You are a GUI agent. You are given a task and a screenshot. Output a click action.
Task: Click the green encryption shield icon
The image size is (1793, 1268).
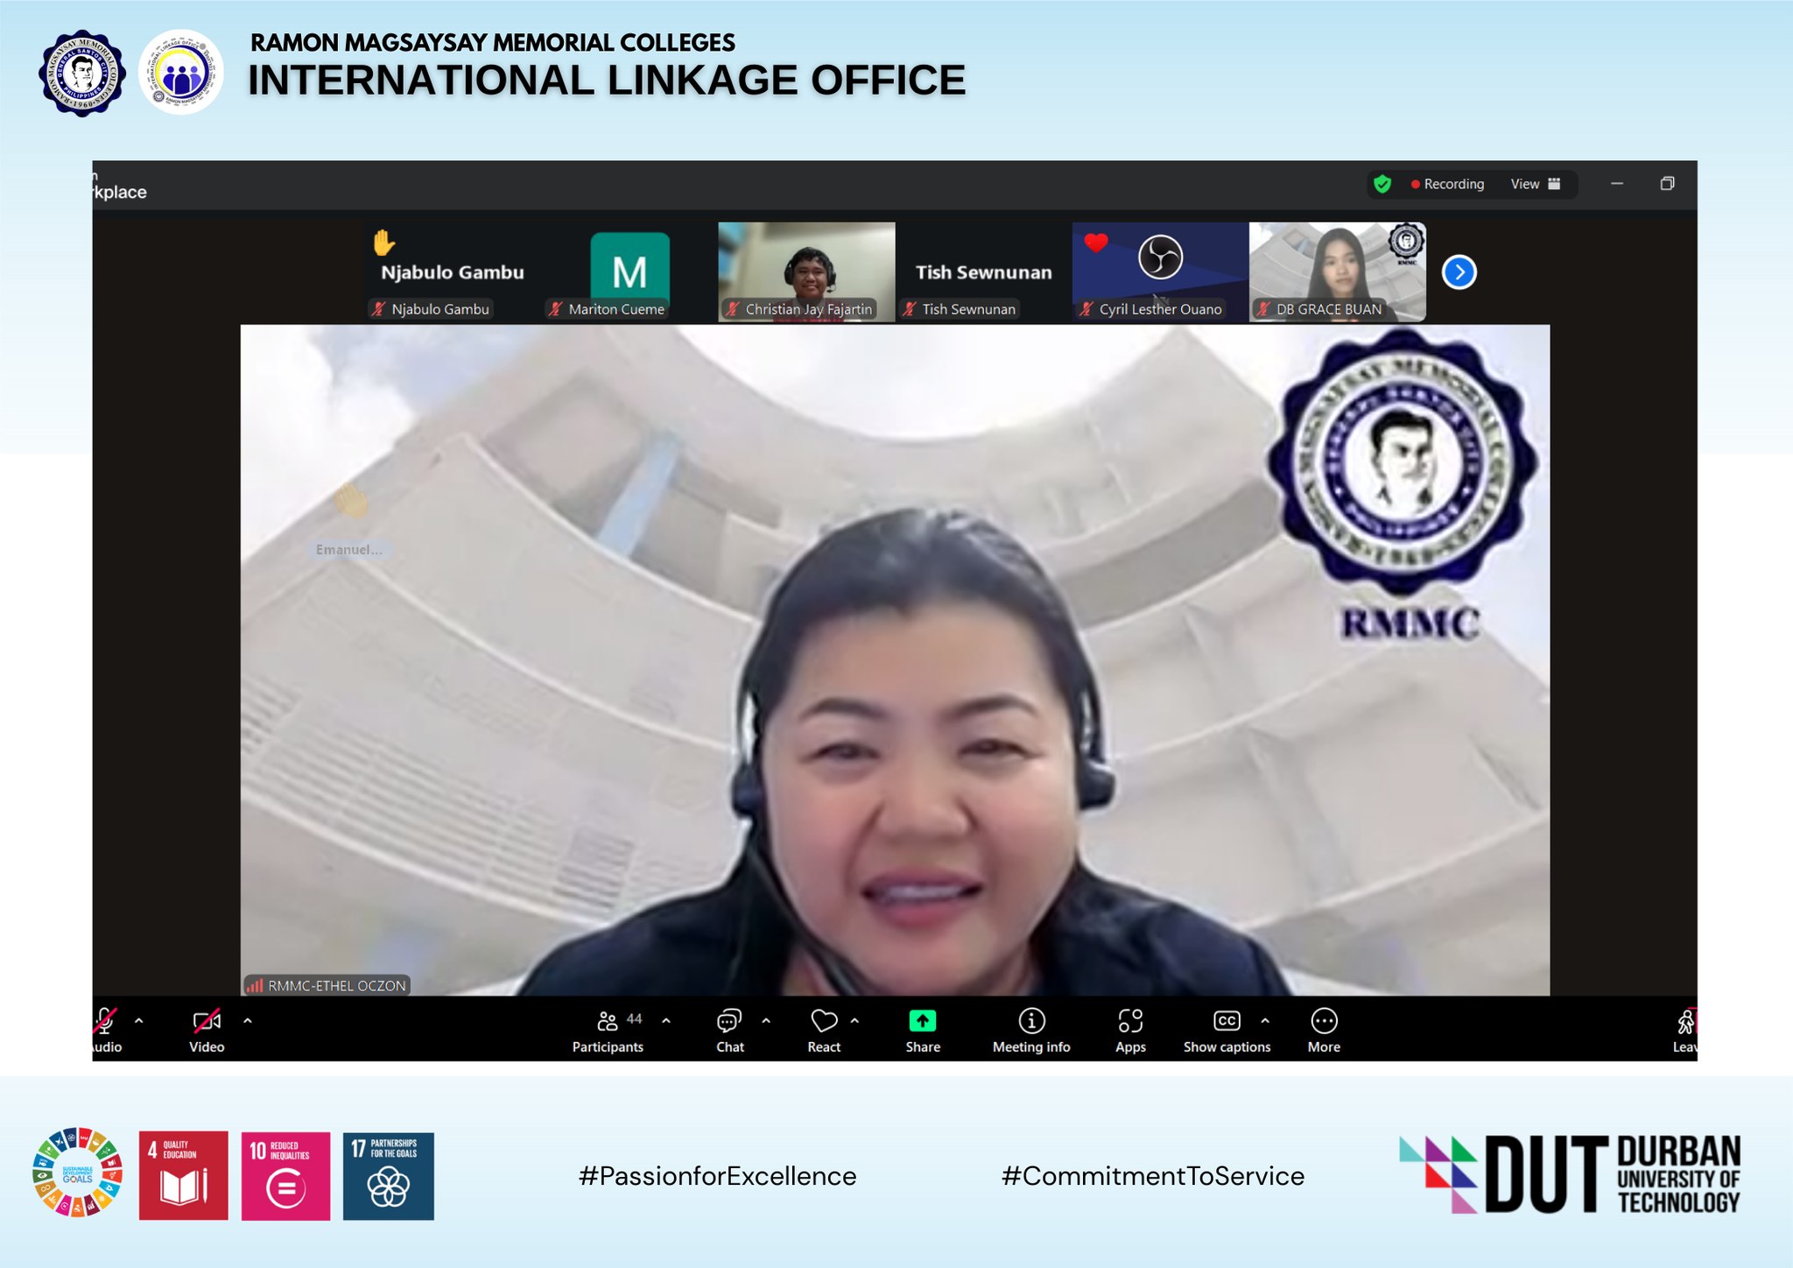[1382, 184]
